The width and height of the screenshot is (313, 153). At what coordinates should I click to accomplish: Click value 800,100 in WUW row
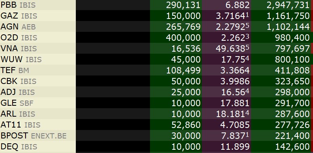[x=292, y=60]
